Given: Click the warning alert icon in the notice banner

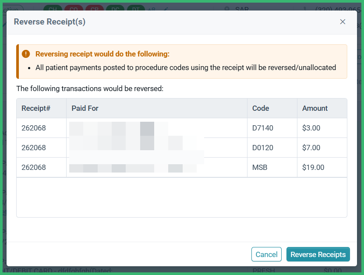Looking at the screenshot, I should (x=26, y=54).
